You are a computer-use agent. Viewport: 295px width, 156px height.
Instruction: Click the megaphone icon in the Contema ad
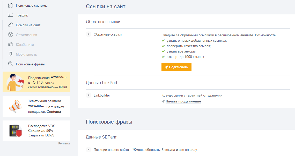click(15, 106)
